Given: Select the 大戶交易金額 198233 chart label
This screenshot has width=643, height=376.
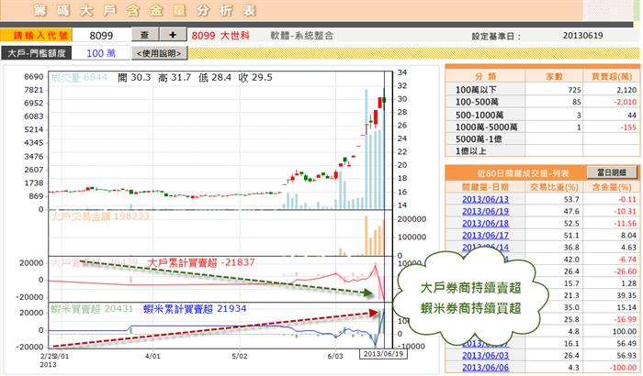Looking at the screenshot, I should tap(99, 216).
